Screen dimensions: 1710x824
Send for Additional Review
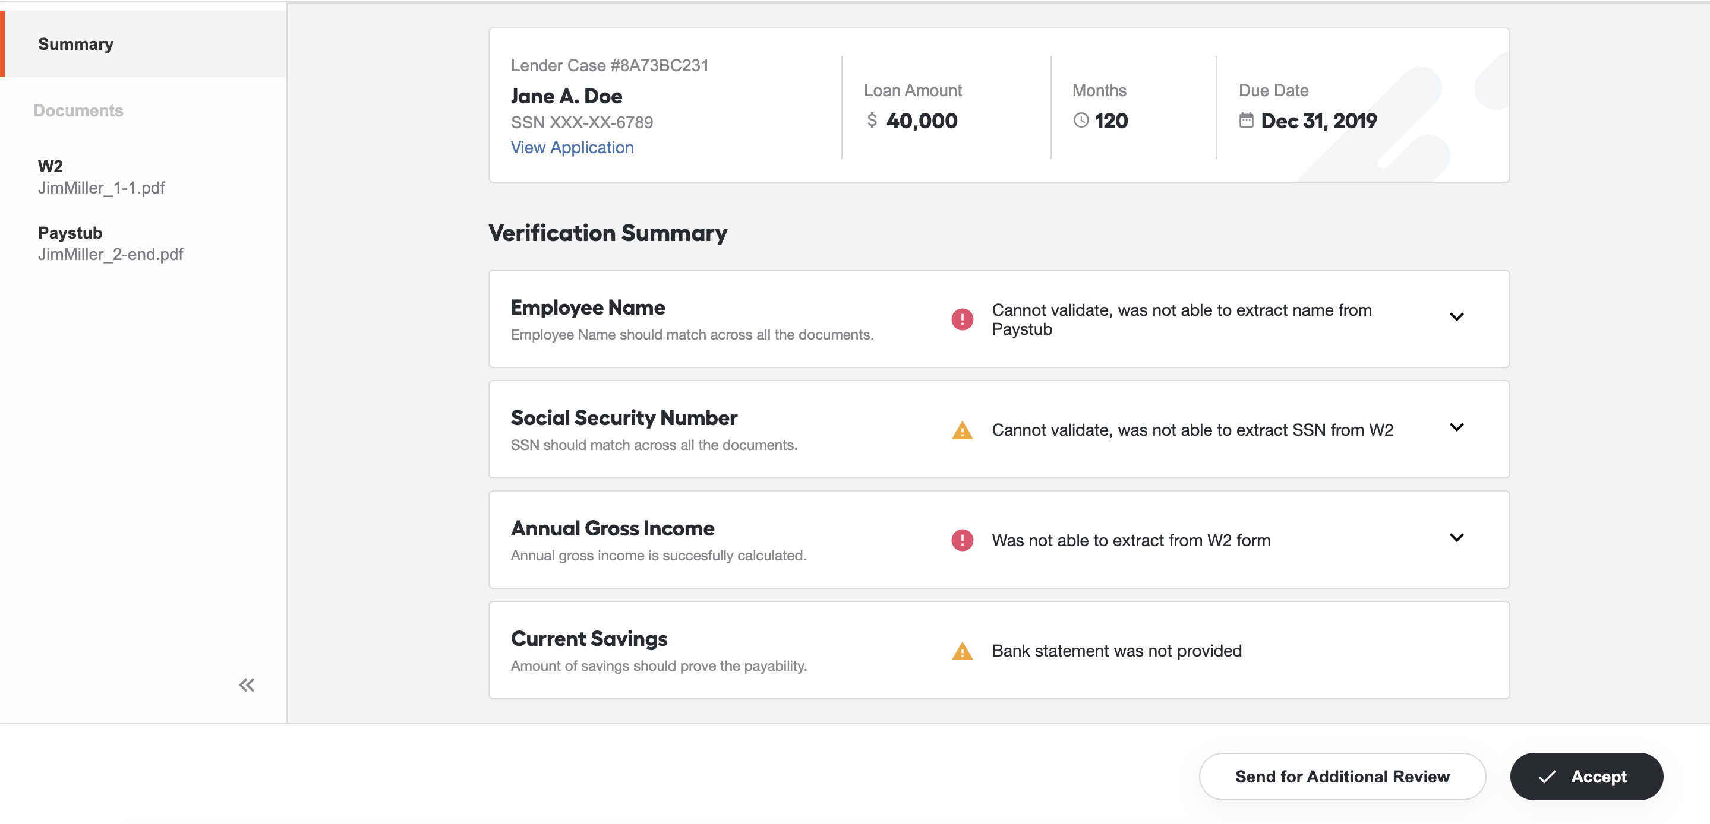[x=1342, y=777]
